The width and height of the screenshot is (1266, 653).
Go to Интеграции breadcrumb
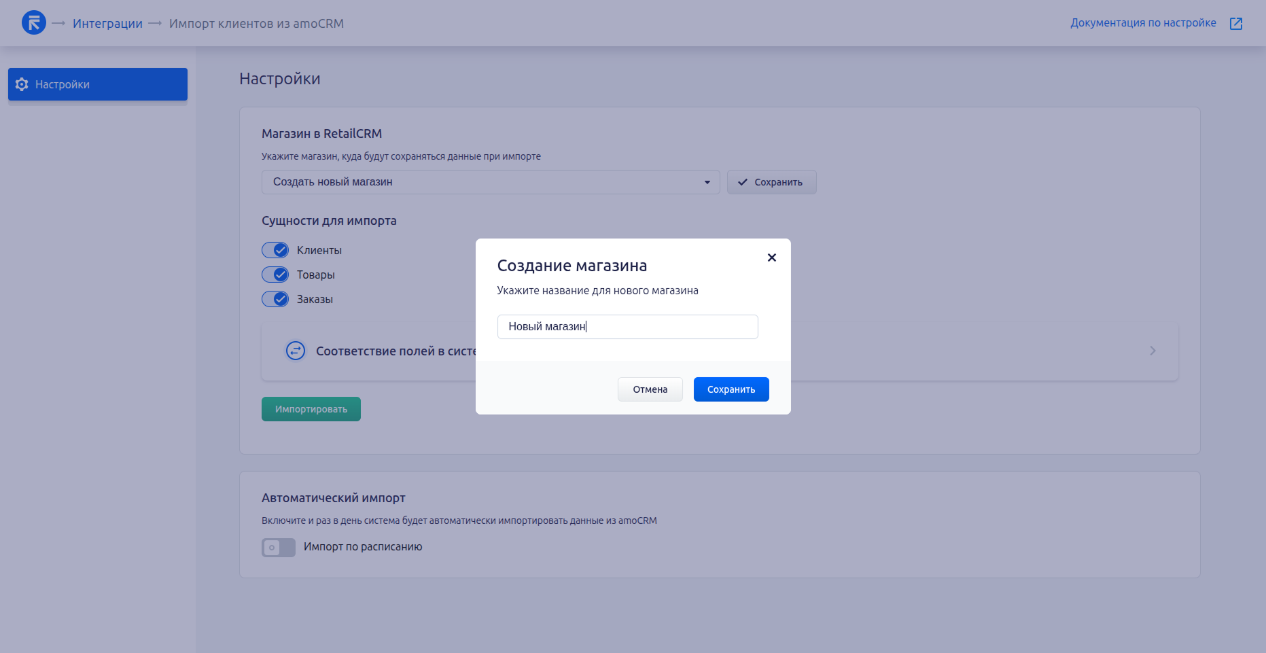107,24
